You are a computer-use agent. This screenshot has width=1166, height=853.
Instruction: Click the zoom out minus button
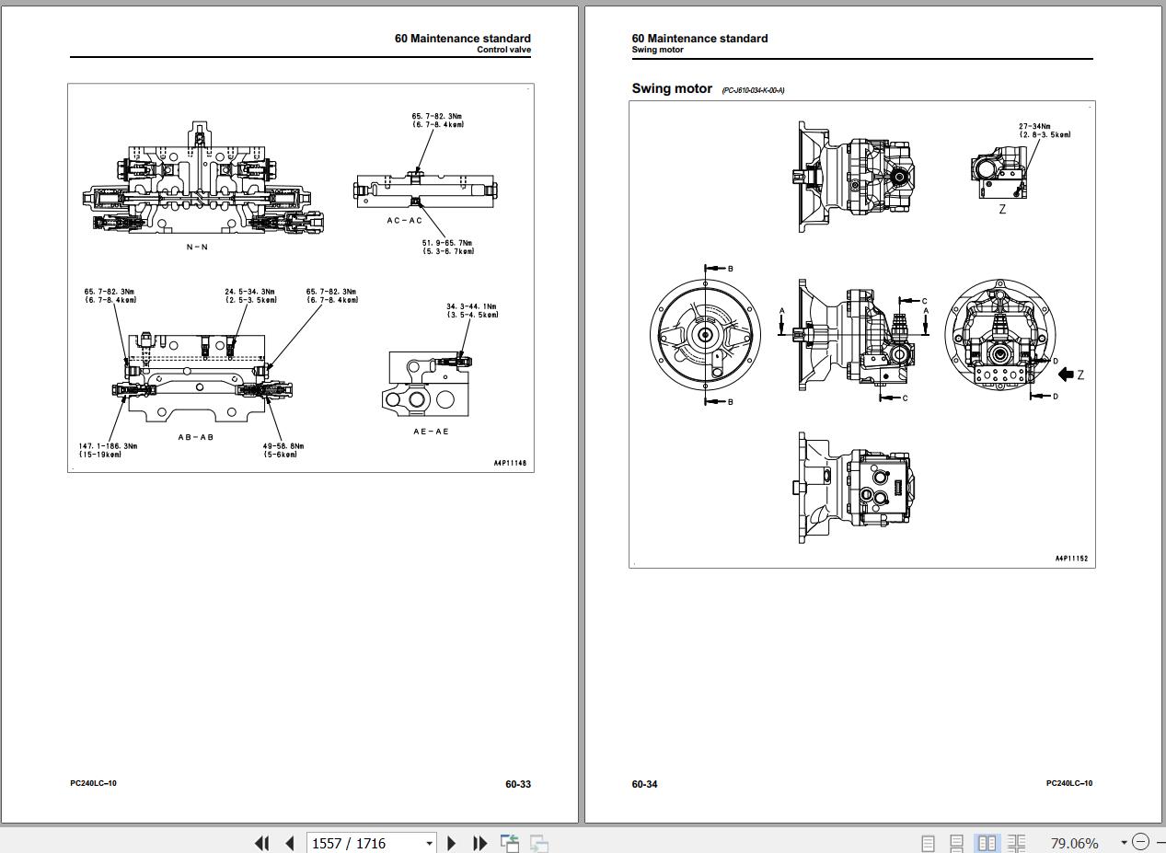[x=1140, y=842]
